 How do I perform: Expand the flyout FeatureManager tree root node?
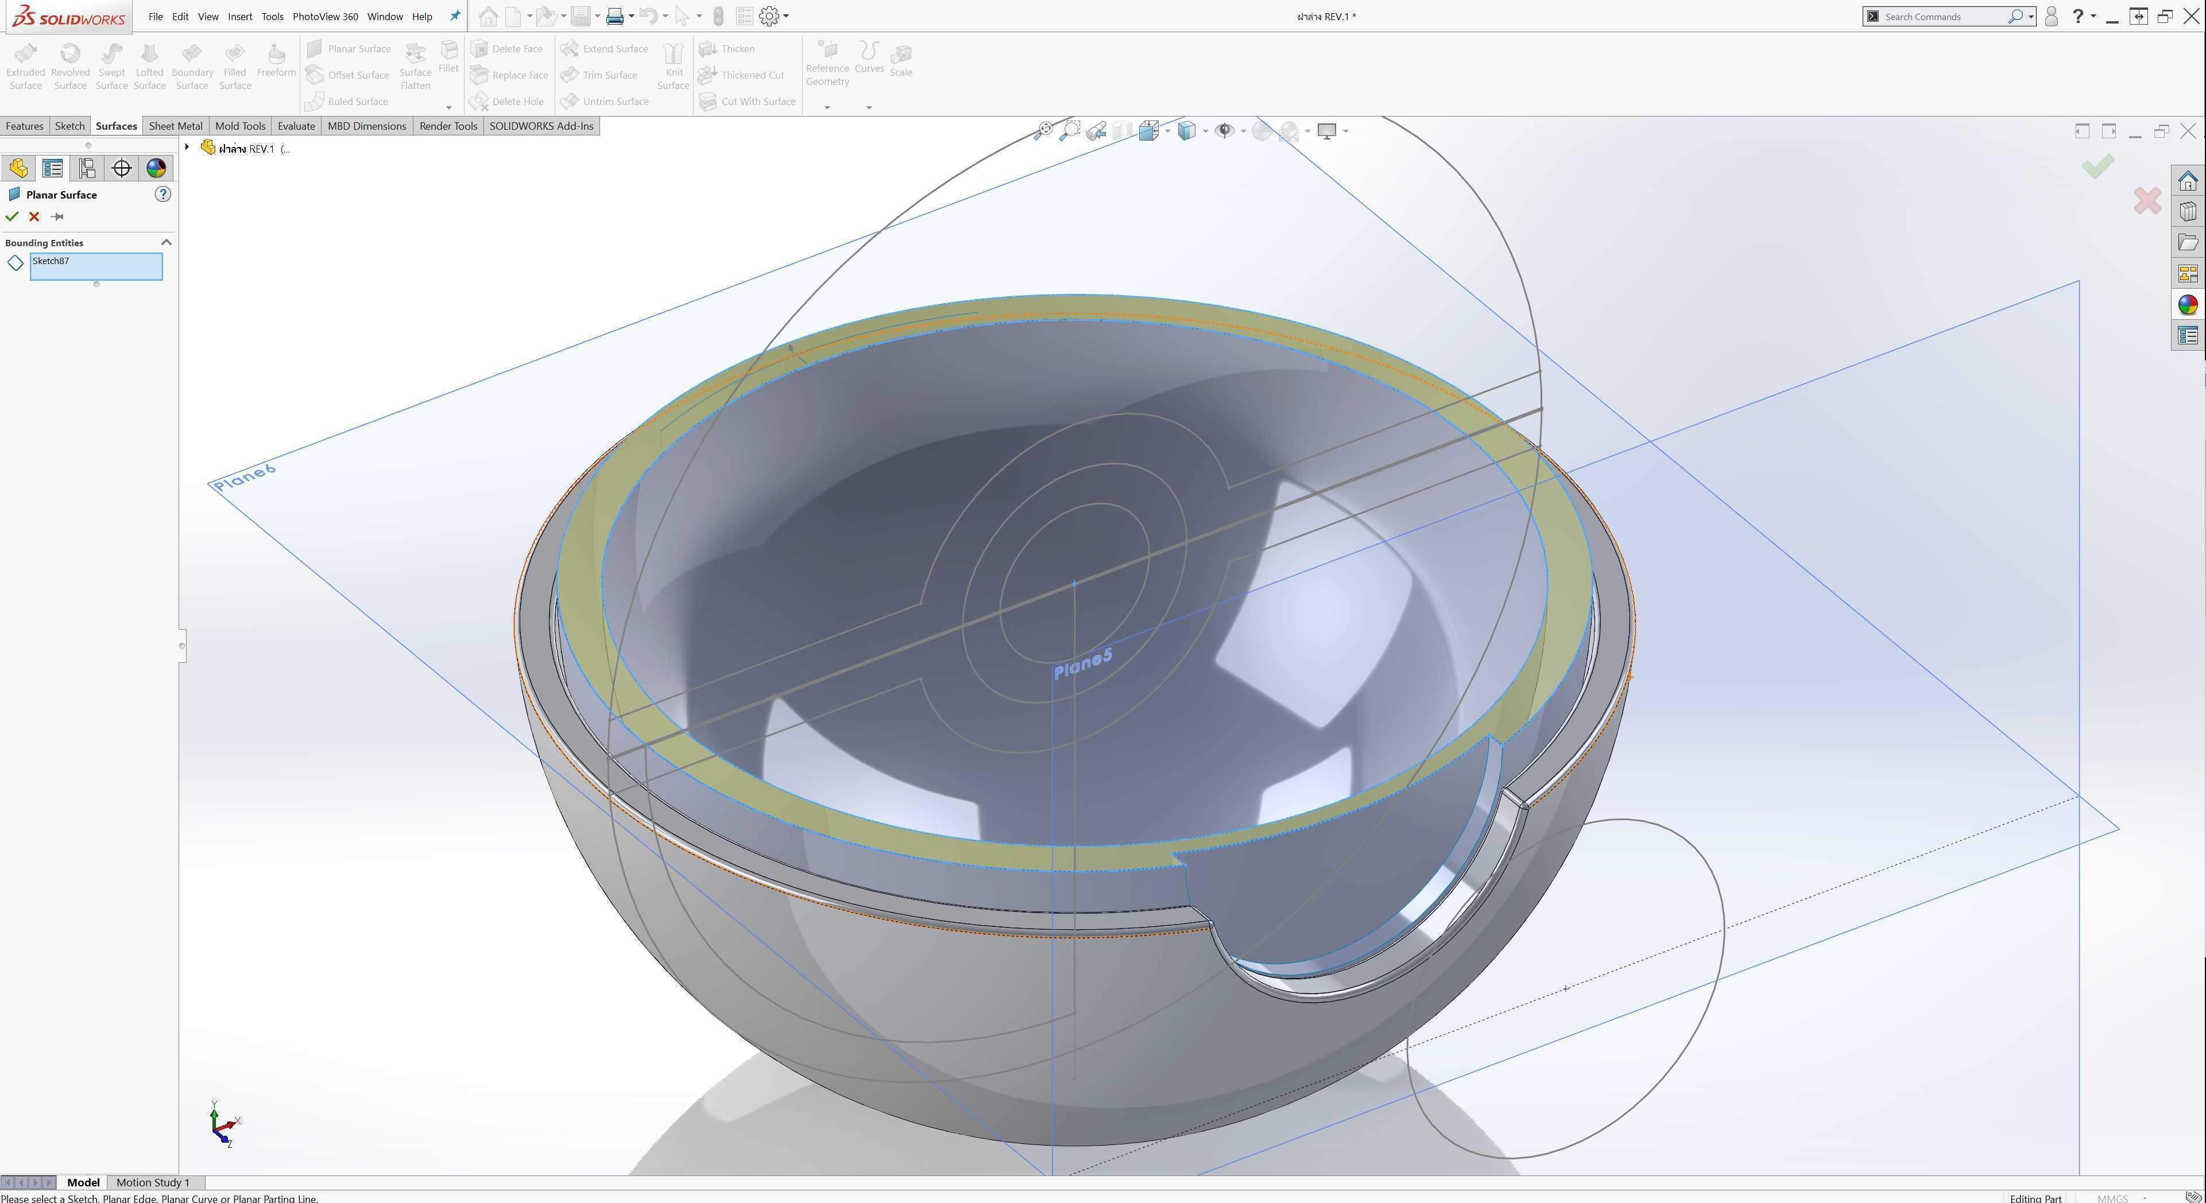tap(187, 148)
